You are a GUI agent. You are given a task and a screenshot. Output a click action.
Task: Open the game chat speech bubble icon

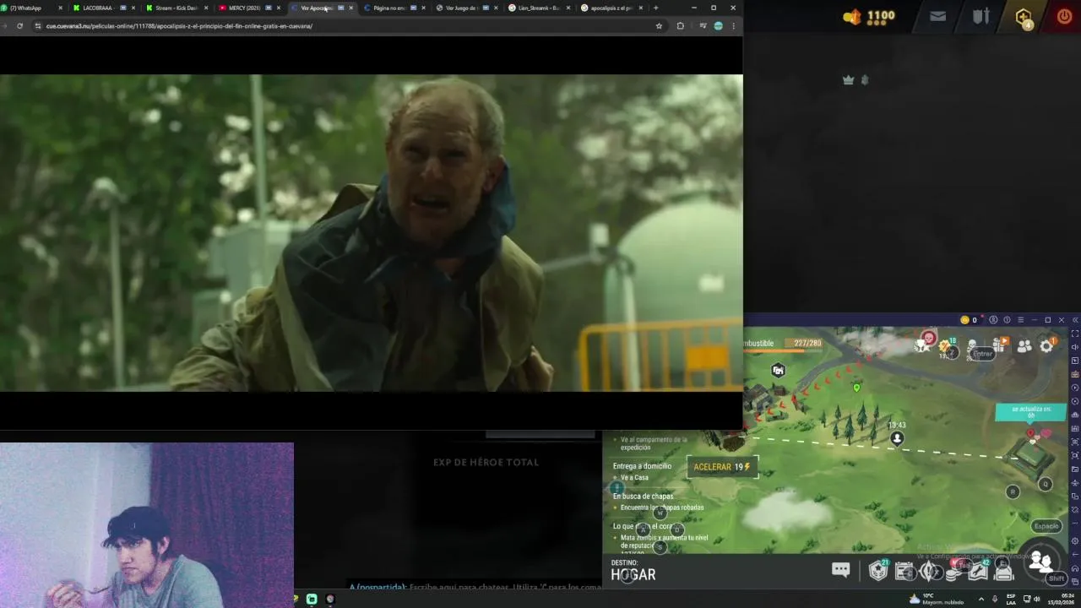[x=840, y=570]
